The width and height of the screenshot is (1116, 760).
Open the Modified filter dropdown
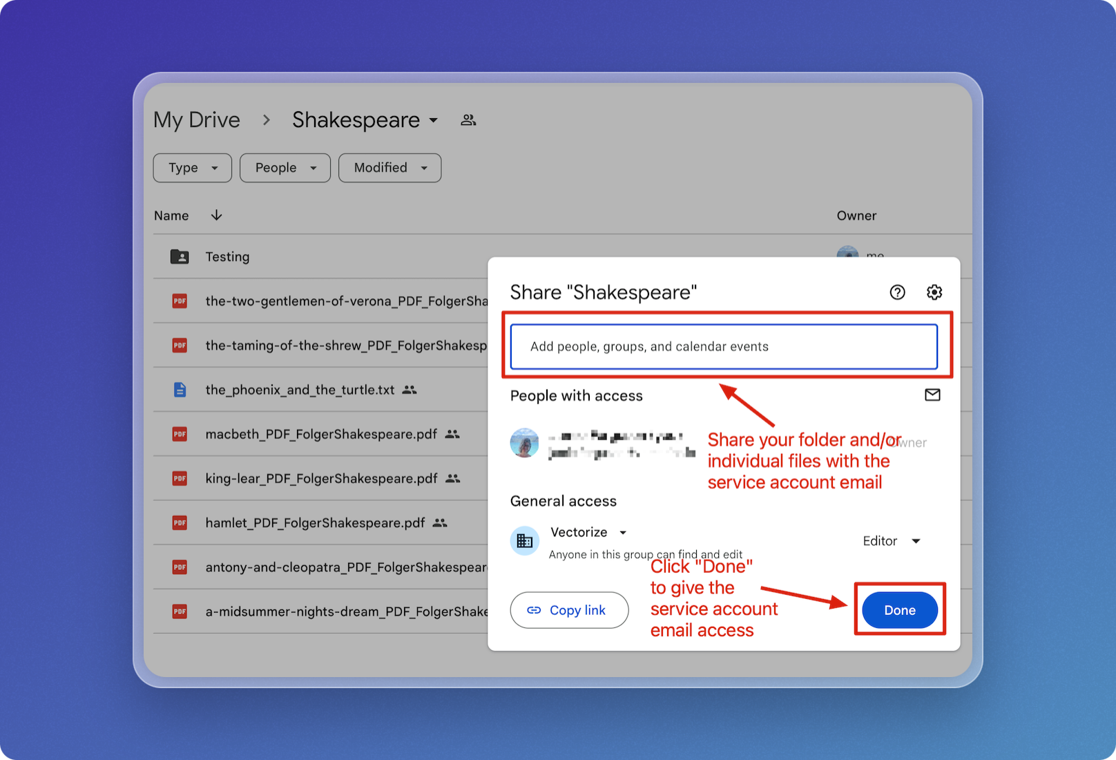point(390,168)
